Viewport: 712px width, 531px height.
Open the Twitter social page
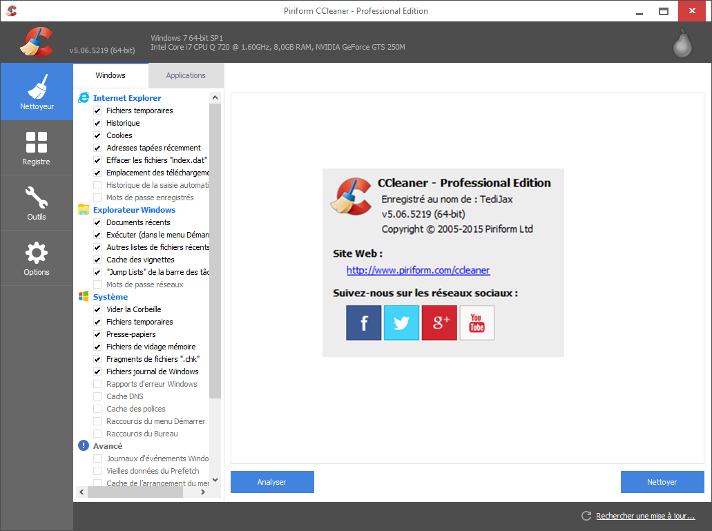(401, 322)
